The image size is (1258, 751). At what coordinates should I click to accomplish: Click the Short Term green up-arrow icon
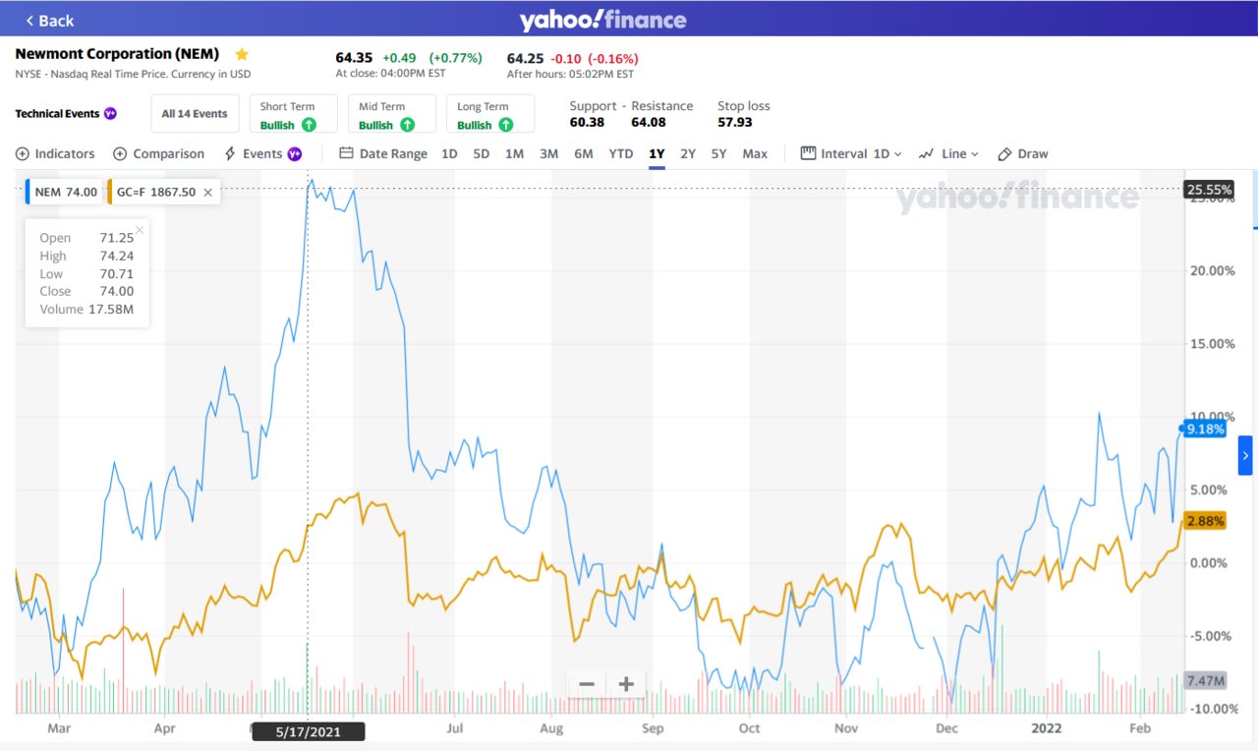click(x=309, y=125)
